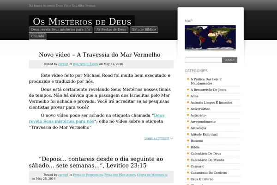Open the Calendário De Deus category
This screenshot has width=277, height=185.
click(205, 154)
